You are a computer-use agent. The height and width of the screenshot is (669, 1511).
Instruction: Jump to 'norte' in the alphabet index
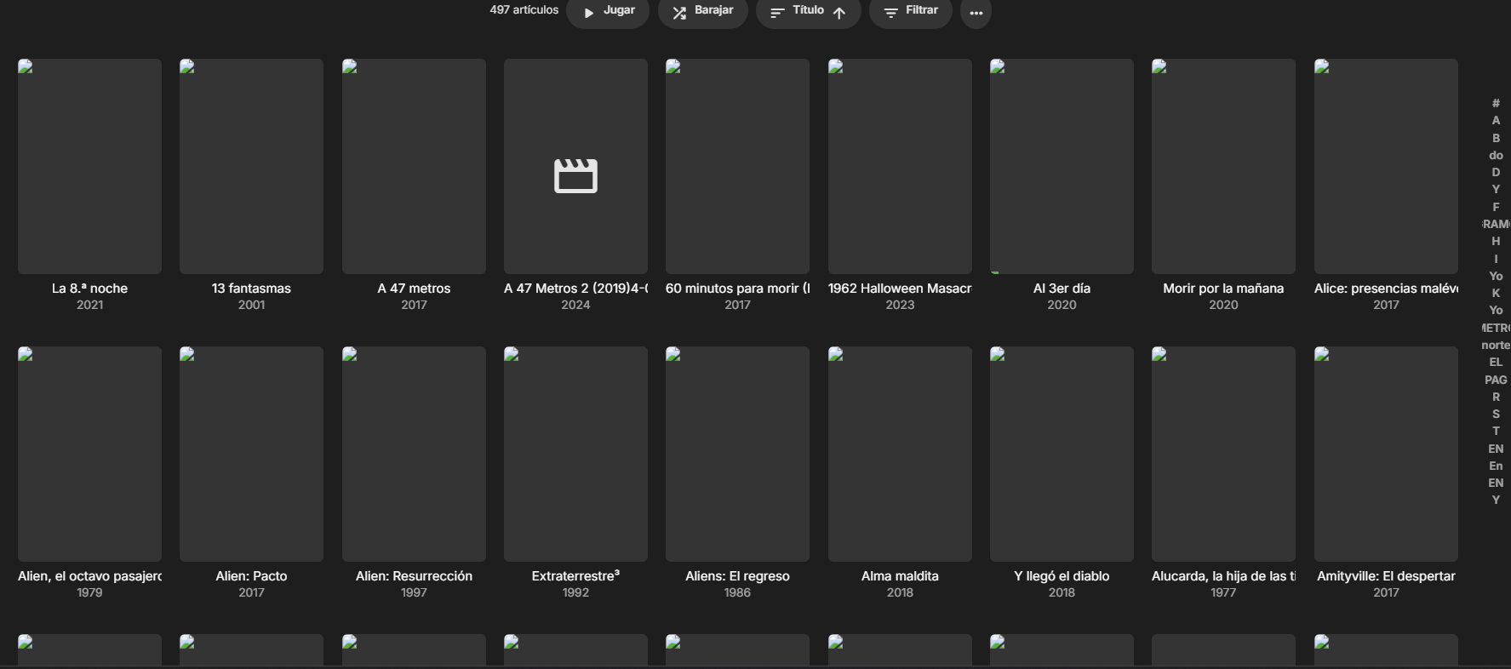[x=1496, y=345]
